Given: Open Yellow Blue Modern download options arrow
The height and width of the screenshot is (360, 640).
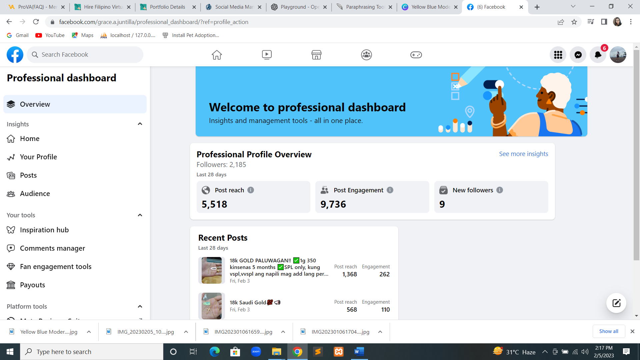Looking at the screenshot, I should pyautogui.click(x=89, y=332).
